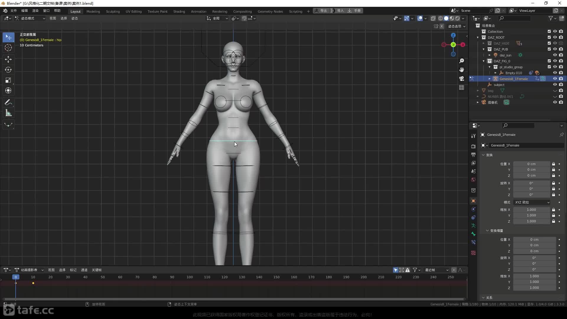
Task: Switch to the UV Editing workspace tab
Action: 133,12
